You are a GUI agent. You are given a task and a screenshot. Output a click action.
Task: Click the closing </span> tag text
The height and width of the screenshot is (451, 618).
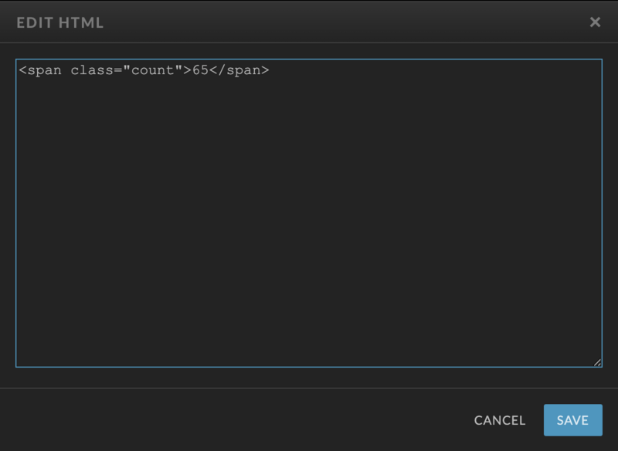239,70
